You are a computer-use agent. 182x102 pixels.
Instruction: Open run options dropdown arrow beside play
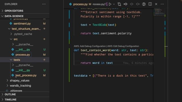[x=114, y=4]
